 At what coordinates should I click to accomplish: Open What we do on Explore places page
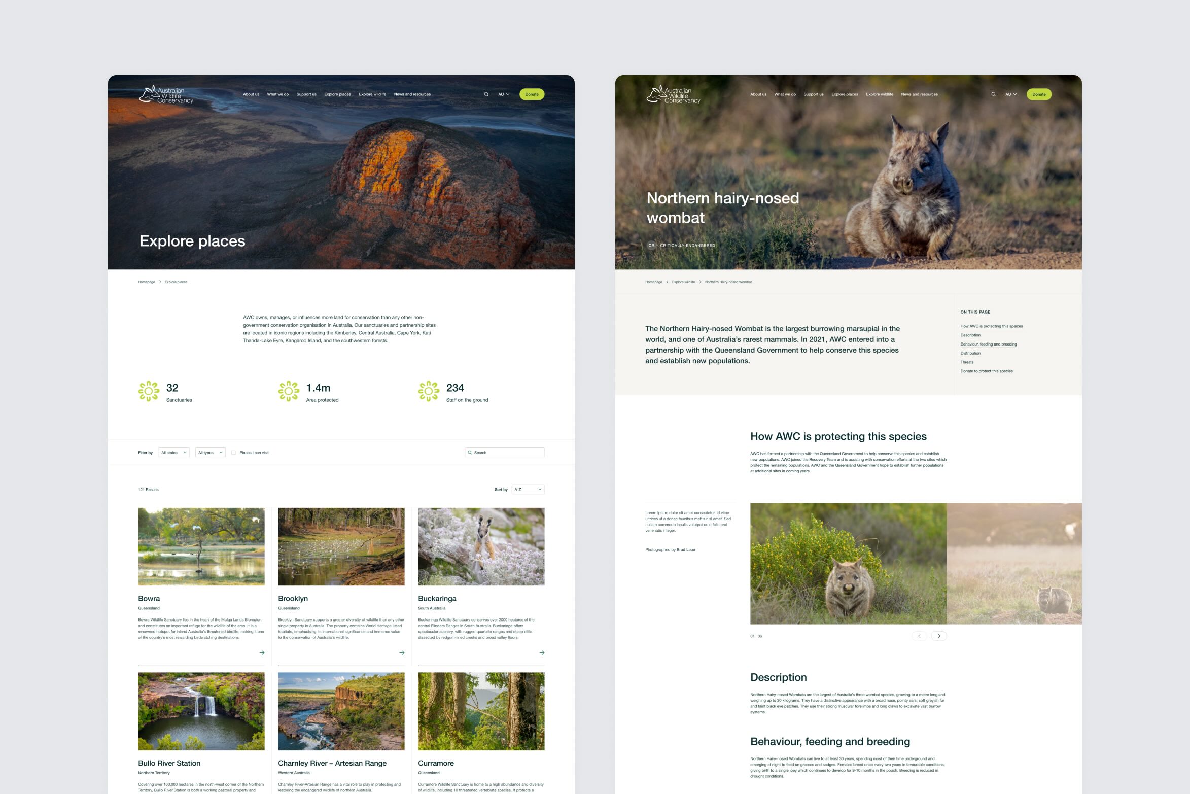coord(278,94)
